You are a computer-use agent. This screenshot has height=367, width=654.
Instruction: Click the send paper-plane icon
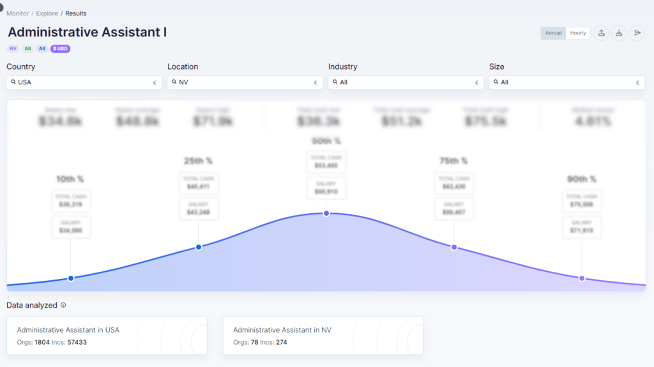(x=637, y=33)
